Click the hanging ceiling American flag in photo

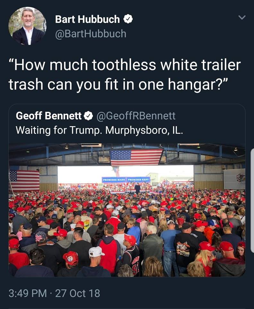136,157
